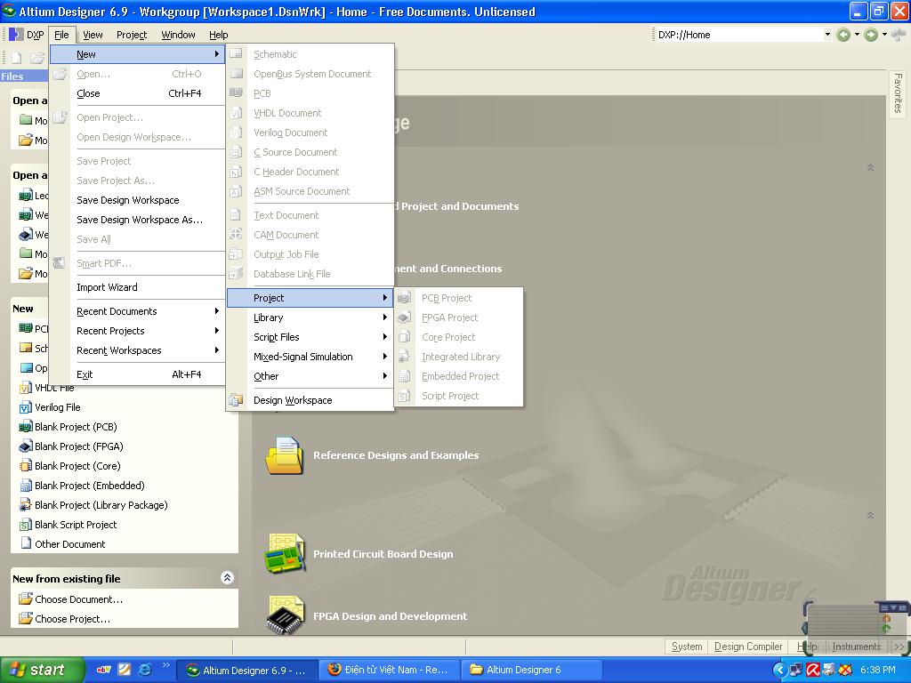The height and width of the screenshot is (683, 911).
Task: Open the forward button history dropdown arrow
Action: tap(884, 35)
